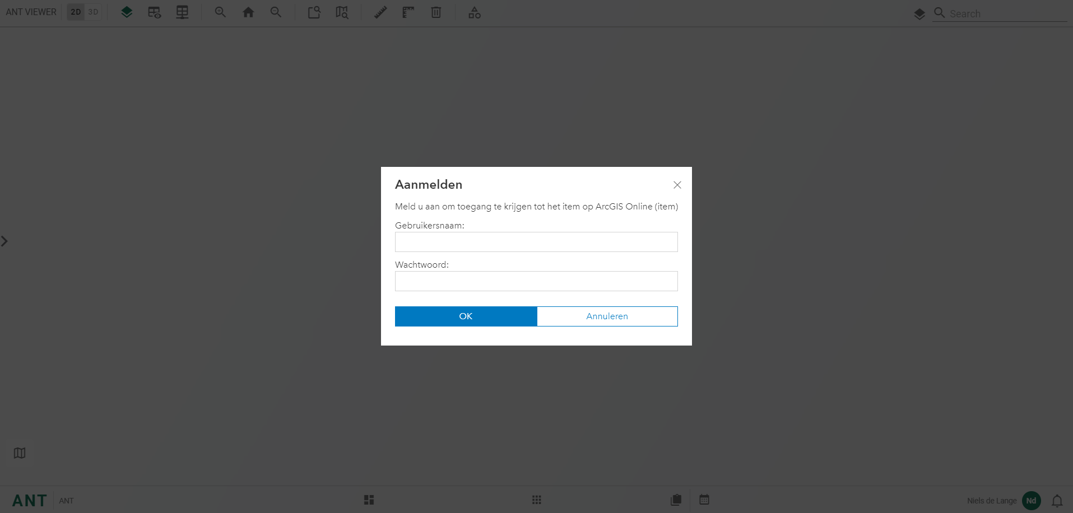Click the trash delete icon
Screen dimensions: 1073x513
click(x=436, y=12)
